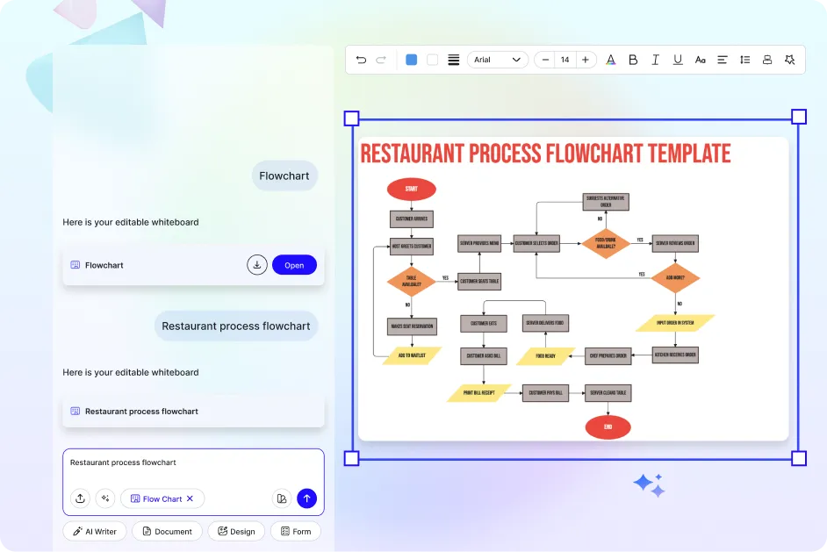The height and width of the screenshot is (552, 827).
Task: Click the layer arrangement icon
Action: click(x=767, y=60)
